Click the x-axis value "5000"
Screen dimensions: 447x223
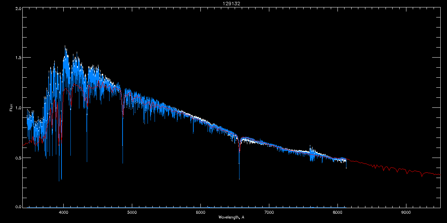[x=132, y=213]
